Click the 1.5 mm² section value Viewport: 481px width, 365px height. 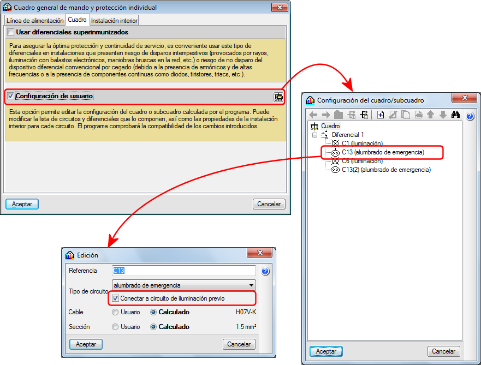246,327
